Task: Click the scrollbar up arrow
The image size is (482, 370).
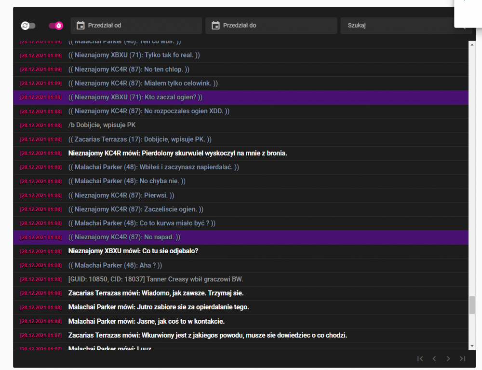Action: pyautogui.click(x=472, y=45)
